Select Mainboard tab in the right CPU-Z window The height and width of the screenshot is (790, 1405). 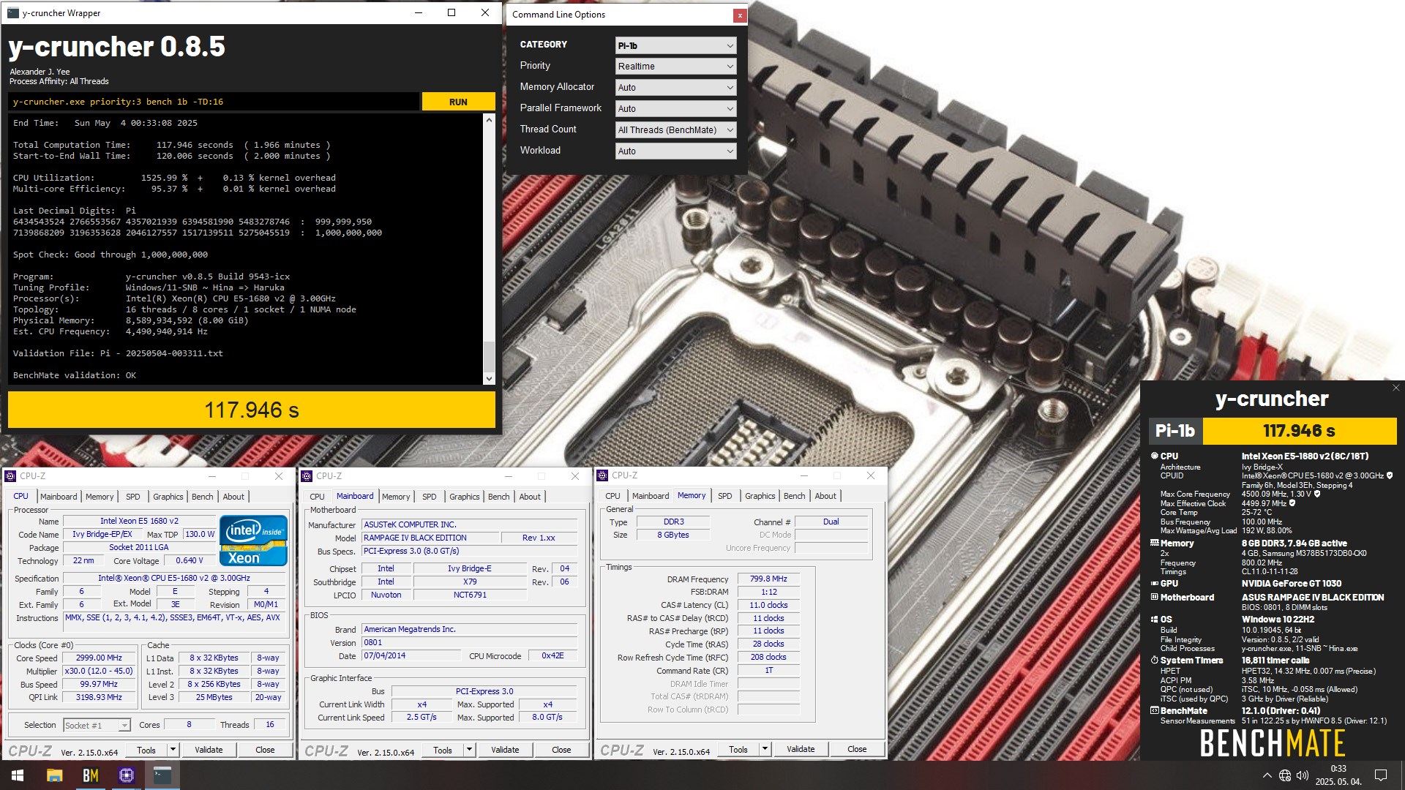(651, 496)
